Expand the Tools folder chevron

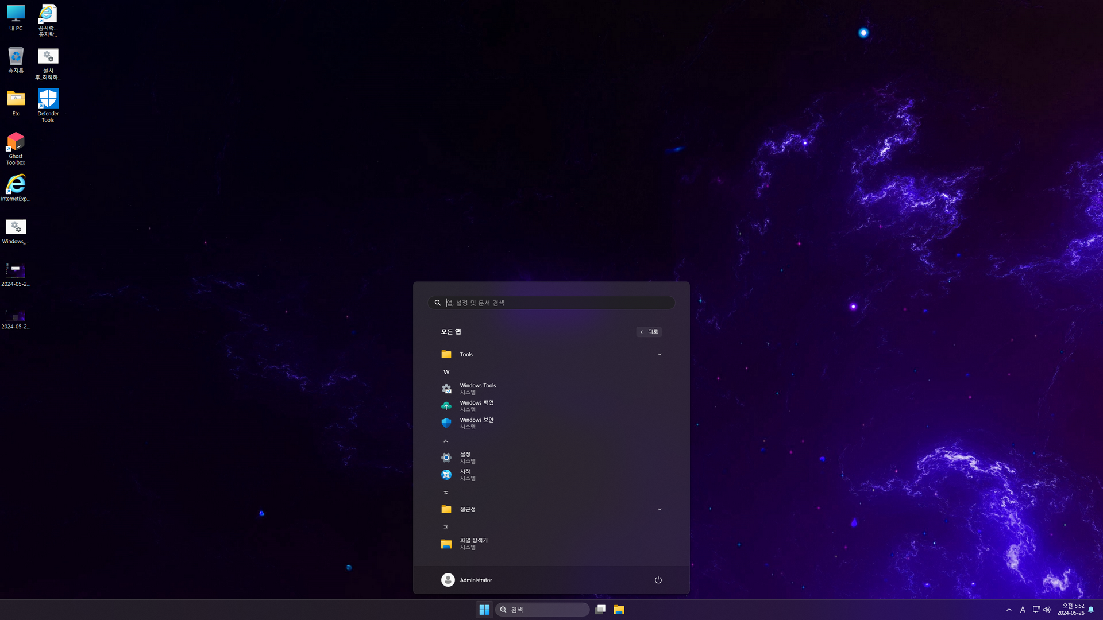[659, 355]
